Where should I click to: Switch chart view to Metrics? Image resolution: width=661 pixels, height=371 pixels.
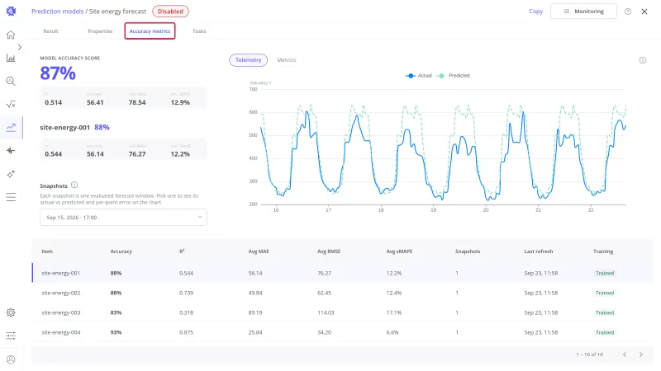(x=286, y=60)
